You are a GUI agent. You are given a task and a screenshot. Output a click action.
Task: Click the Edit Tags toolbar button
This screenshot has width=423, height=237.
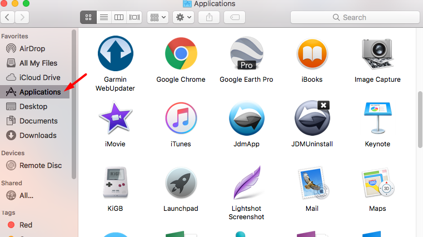click(235, 18)
